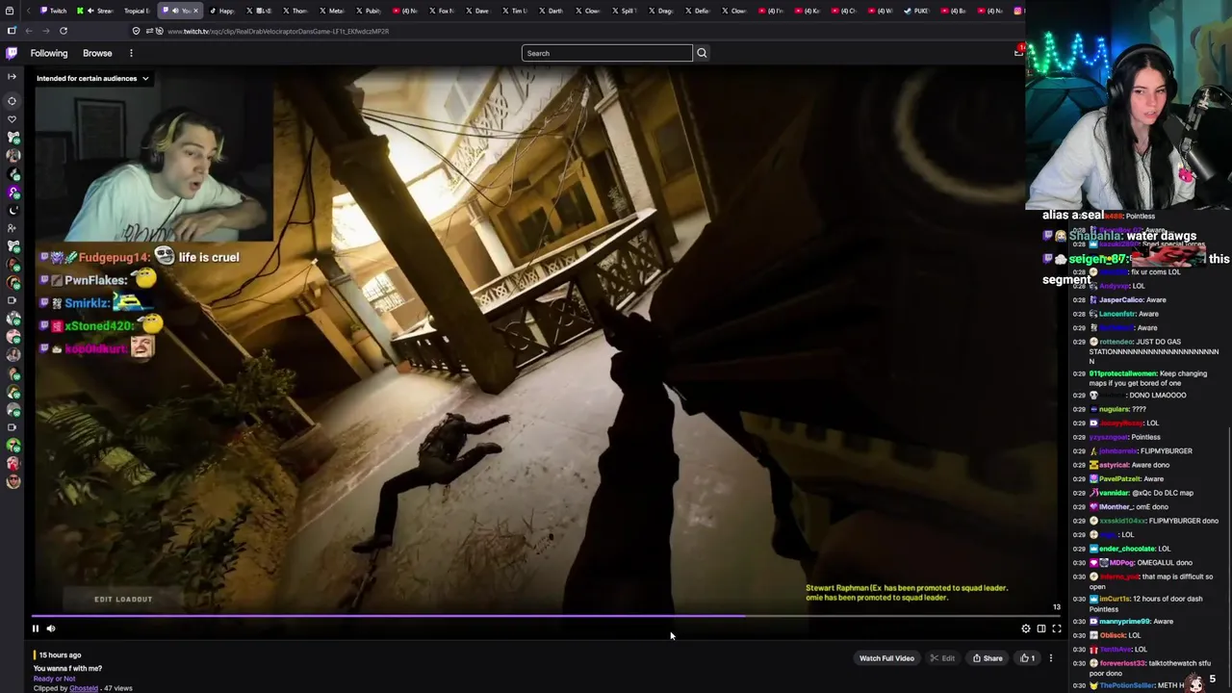Mute the clip volume
The image size is (1232, 693).
51,629
